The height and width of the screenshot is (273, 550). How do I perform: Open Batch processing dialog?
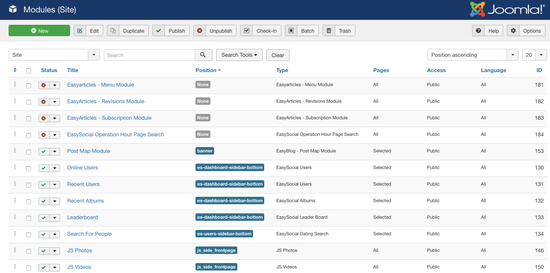coord(302,31)
